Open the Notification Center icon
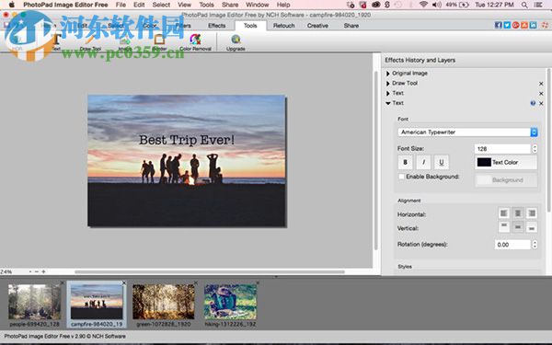The image size is (552, 345). pos(538,5)
